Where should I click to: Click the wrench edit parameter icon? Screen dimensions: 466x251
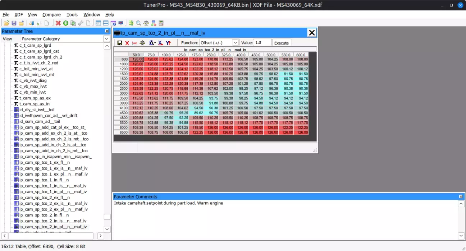point(81,23)
